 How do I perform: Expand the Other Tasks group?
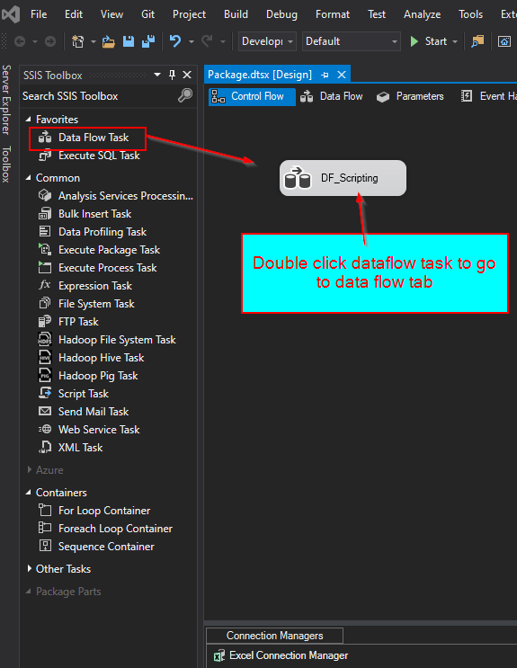(29, 568)
